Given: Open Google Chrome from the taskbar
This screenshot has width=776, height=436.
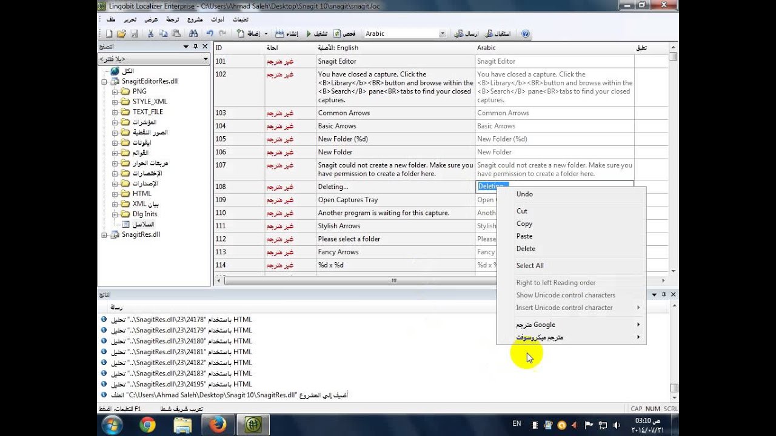Looking at the screenshot, I should 147,425.
